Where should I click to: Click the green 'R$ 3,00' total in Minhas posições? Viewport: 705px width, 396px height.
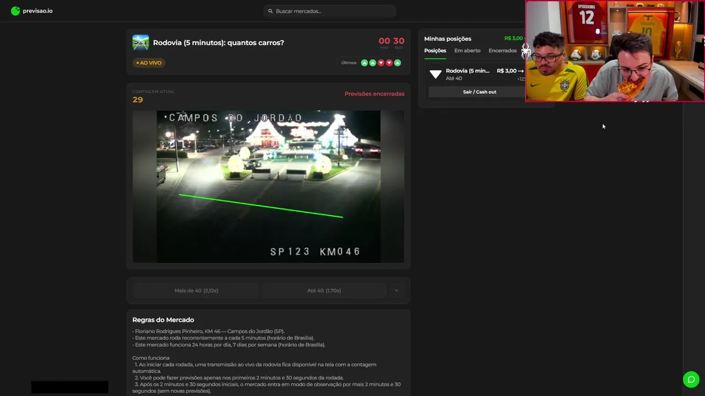(513, 38)
